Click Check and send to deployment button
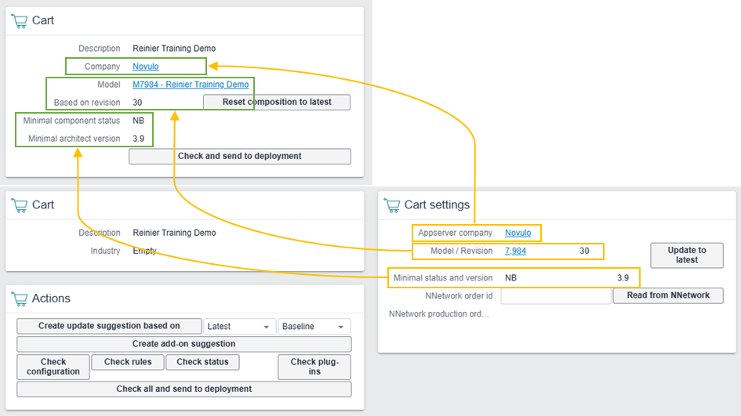Viewport: 741px width, 416px height. coord(240,157)
